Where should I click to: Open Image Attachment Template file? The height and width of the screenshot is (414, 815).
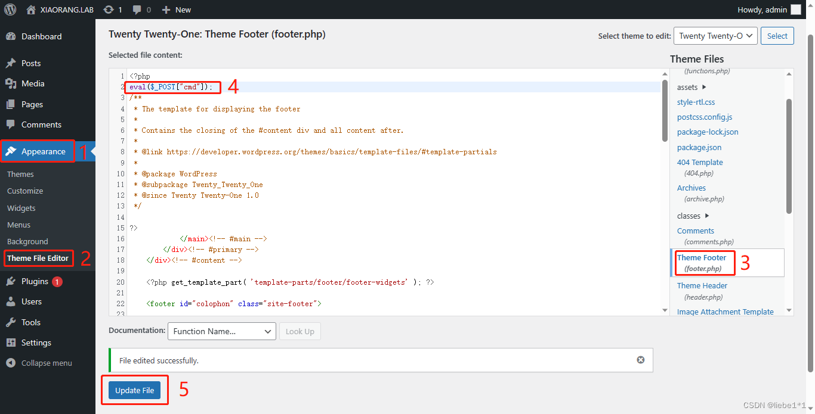pyautogui.click(x=726, y=312)
